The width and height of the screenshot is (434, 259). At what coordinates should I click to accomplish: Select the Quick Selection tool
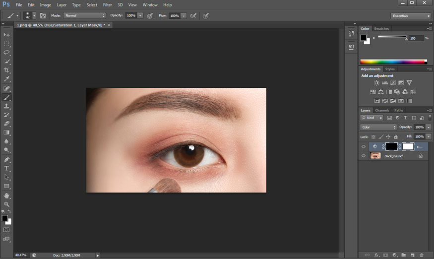pyautogui.click(x=6, y=62)
